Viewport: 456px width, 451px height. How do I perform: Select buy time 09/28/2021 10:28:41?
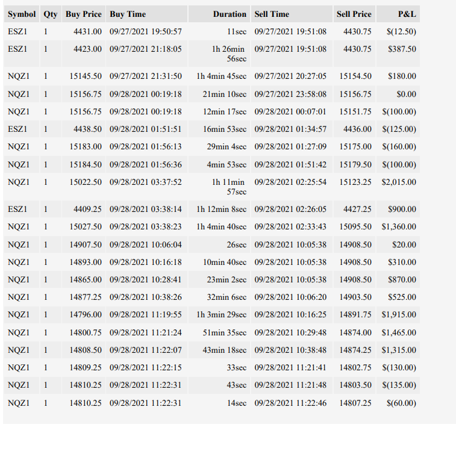147,279
